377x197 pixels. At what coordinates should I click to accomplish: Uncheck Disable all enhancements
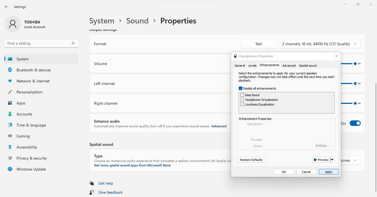point(240,88)
